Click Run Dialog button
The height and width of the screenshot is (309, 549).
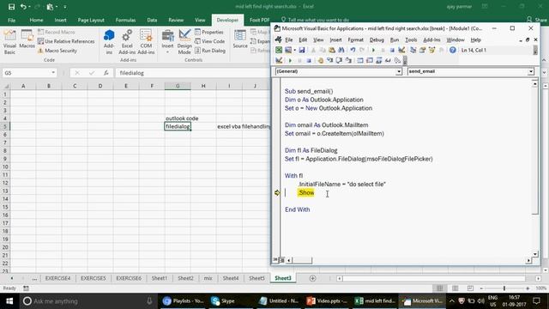(x=210, y=51)
